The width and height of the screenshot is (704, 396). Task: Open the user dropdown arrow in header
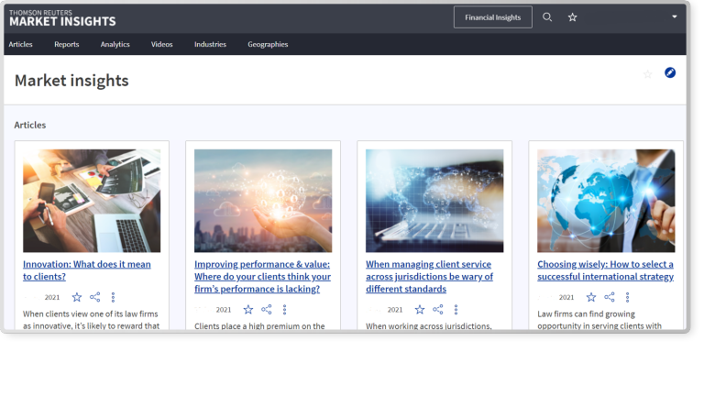click(675, 16)
